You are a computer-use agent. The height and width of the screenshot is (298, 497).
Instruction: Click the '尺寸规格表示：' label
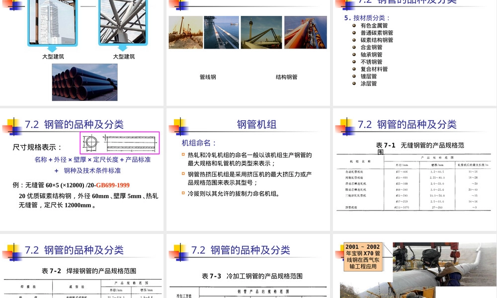tap(37, 147)
